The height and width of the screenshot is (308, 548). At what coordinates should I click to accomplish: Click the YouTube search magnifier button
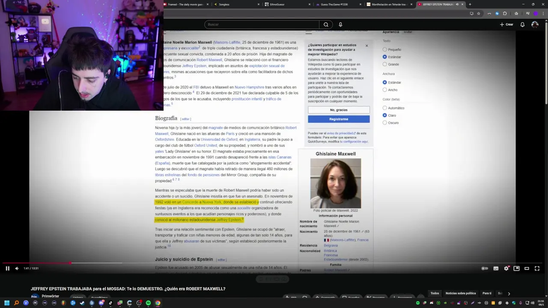pyautogui.click(x=326, y=24)
